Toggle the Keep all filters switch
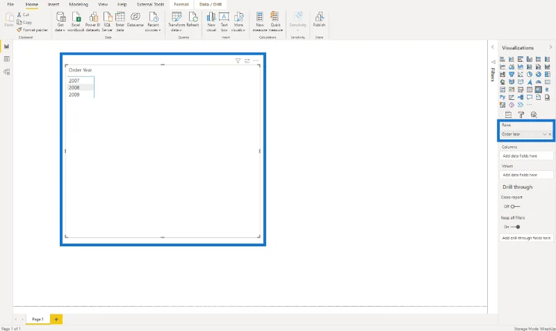Image resolution: width=556 pixels, height=331 pixels. pyautogui.click(x=515, y=227)
